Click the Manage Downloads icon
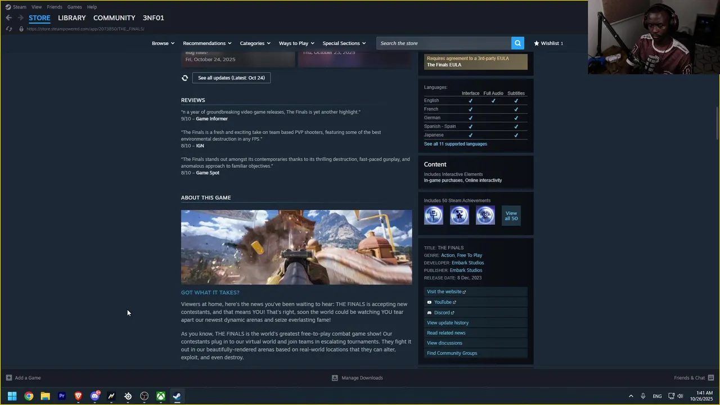The image size is (720, 405). 335,378
